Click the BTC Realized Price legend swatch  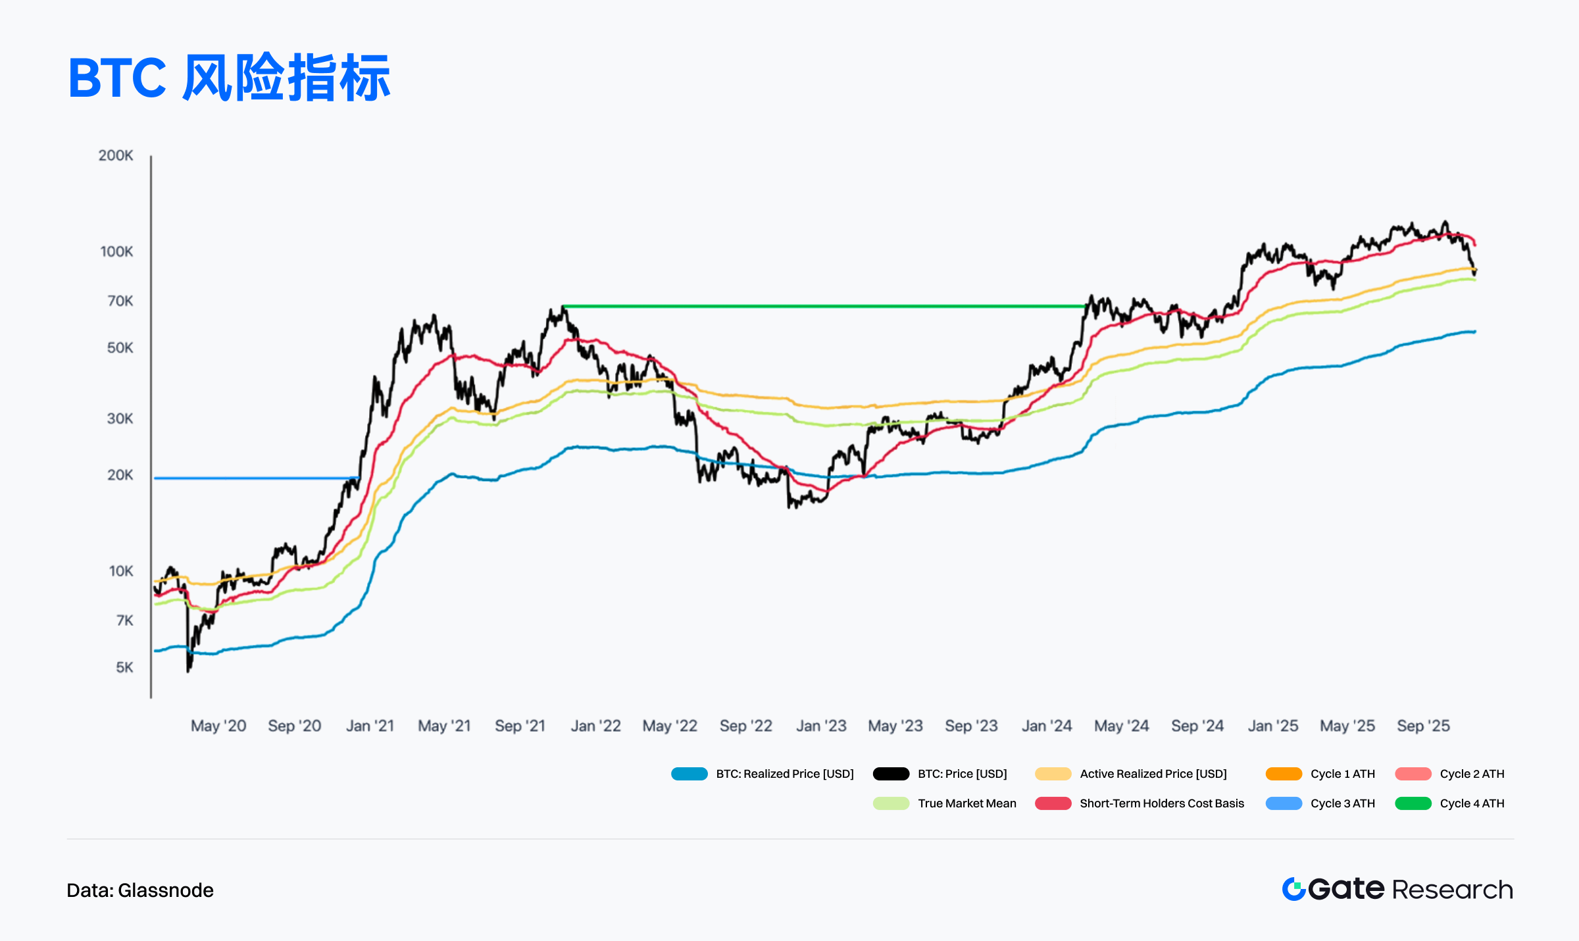tap(689, 774)
